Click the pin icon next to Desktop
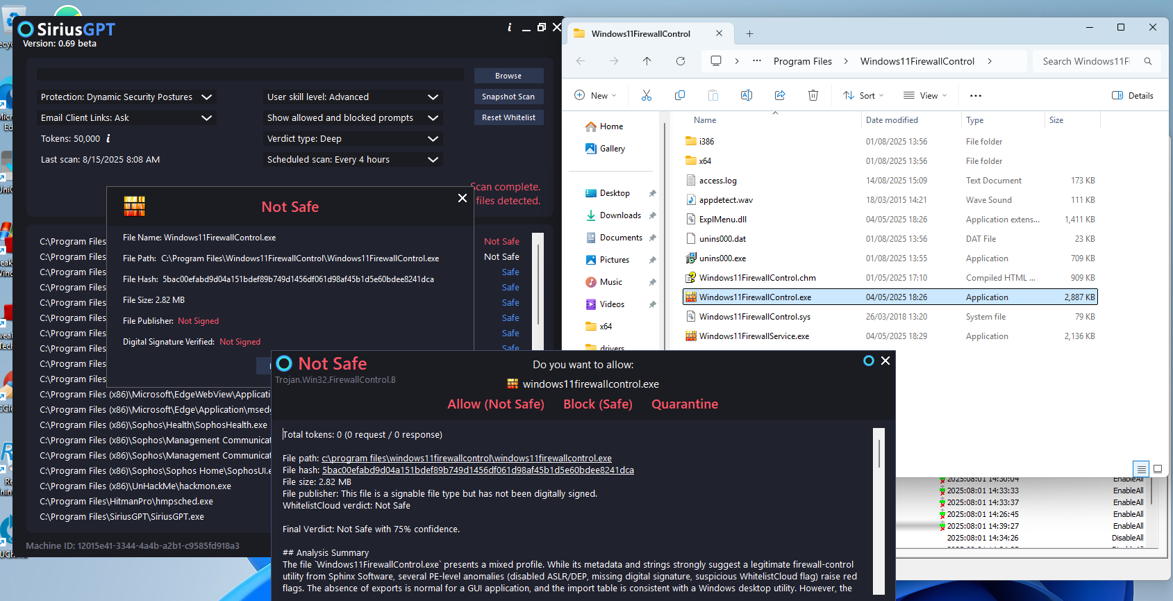This screenshot has width=1173, height=601. coord(652,193)
